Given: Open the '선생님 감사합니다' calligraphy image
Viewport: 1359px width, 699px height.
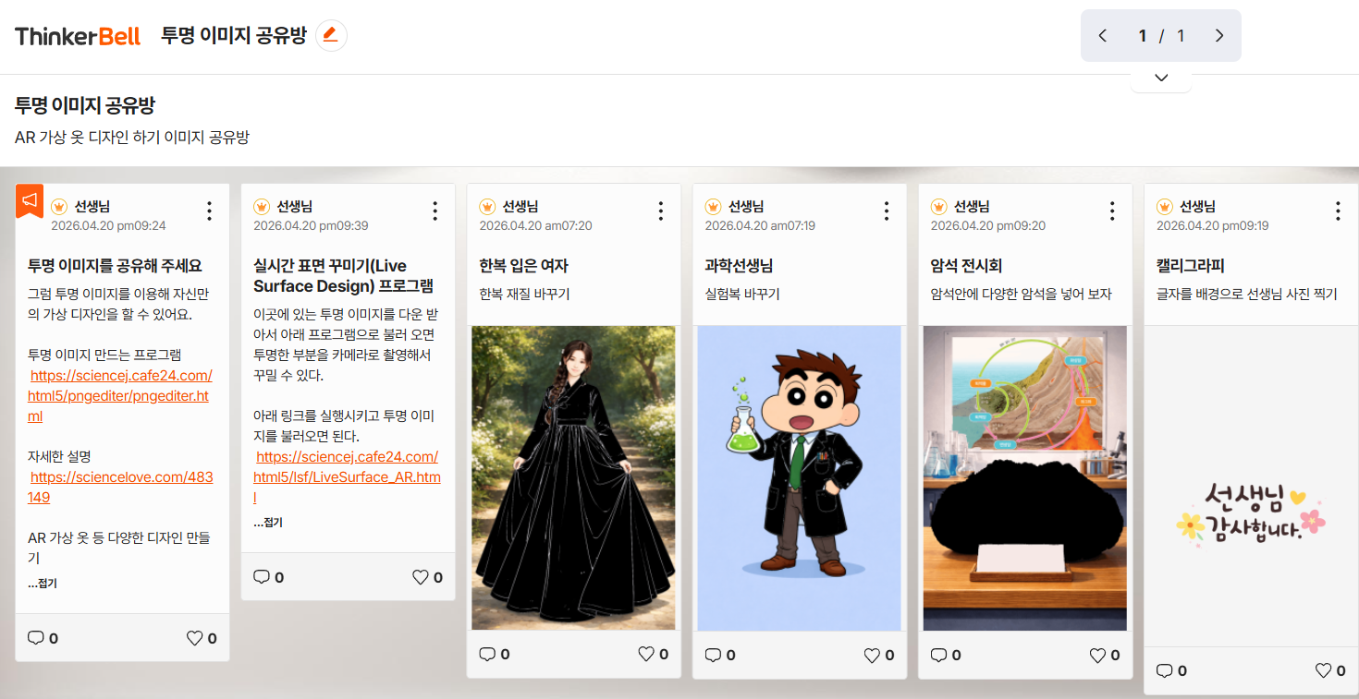Looking at the screenshot, I should [x=1251, y=516].
